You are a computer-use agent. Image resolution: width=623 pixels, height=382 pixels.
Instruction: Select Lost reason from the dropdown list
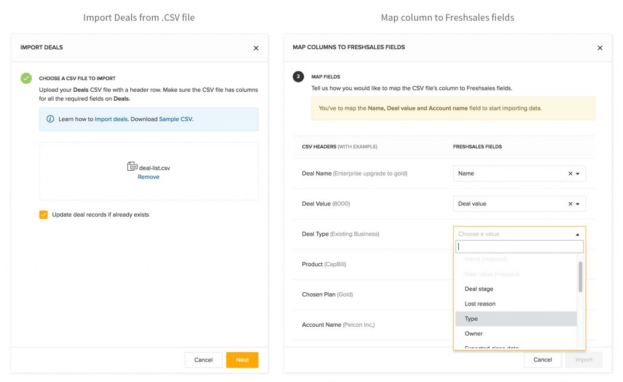click(x=516, y=304)
